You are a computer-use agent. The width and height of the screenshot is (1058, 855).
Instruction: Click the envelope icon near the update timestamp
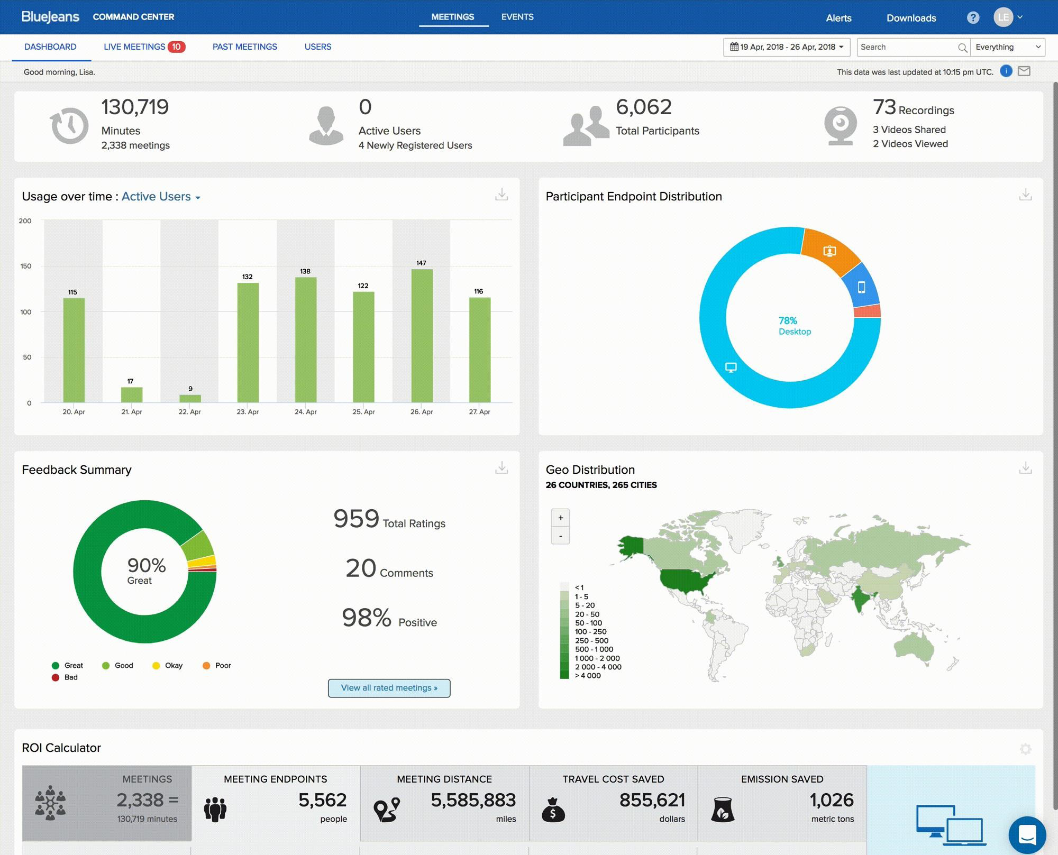(1024, 71)
